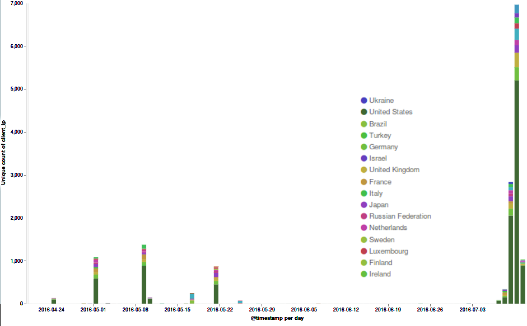Click the 2016-05-08 x-axis date label
This screenshot has height=326, width=527.
(135, 309)
